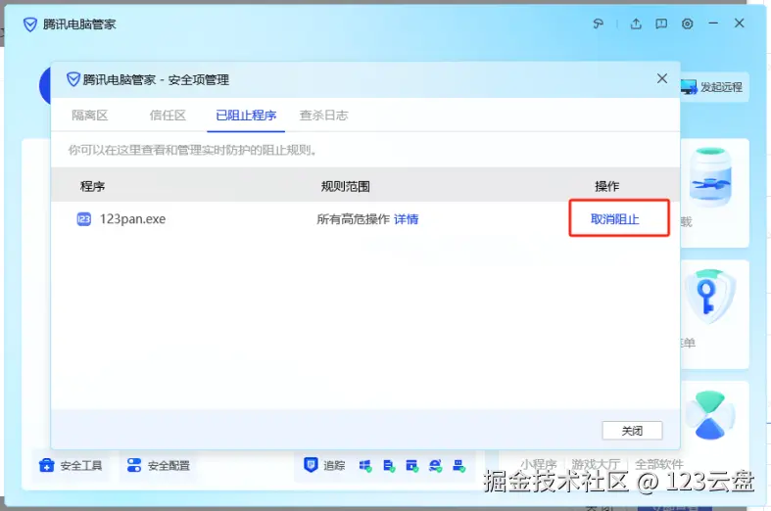
Task: Open the feedback message icon in title bar
Action: click(661, 23)
